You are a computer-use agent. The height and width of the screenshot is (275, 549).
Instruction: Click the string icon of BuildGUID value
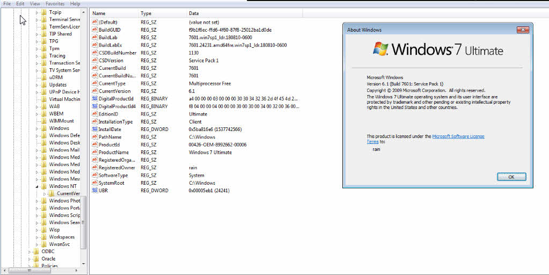(94, 30)
